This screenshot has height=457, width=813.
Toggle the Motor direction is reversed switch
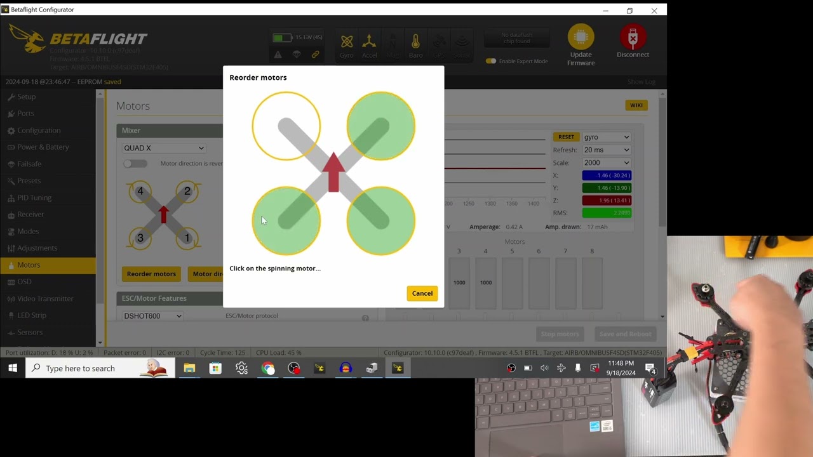[x=135, y=164]
